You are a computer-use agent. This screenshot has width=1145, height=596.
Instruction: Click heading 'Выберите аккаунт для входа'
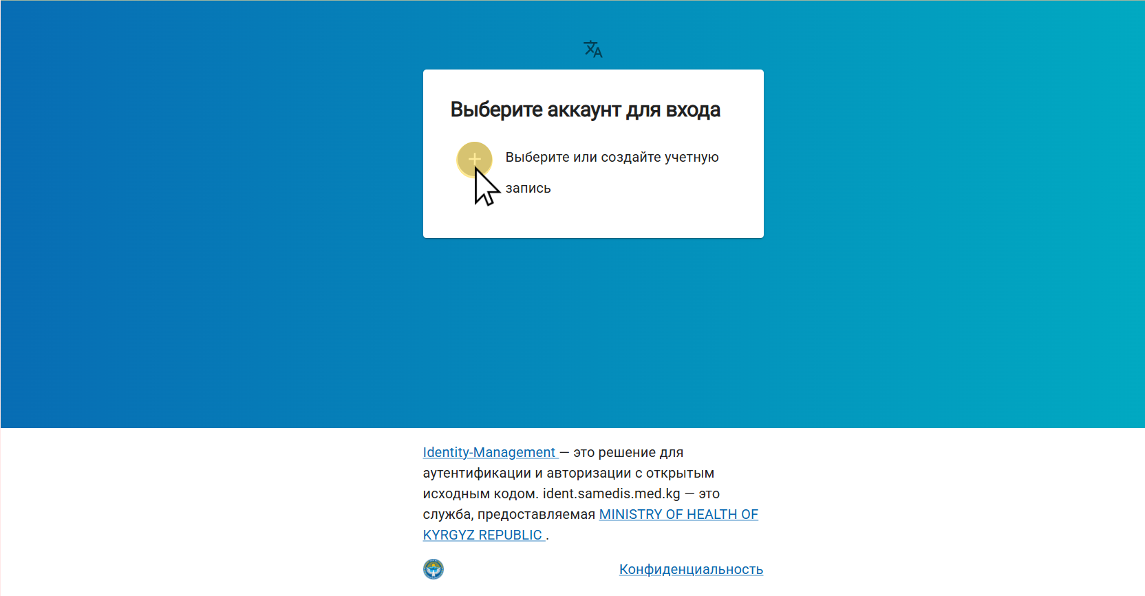[585, 109]
